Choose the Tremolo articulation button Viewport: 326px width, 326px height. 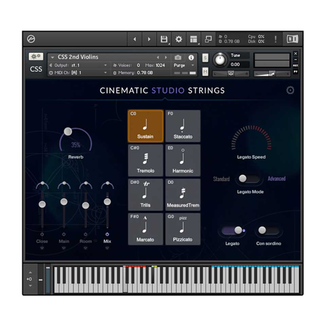click(145, 160)
